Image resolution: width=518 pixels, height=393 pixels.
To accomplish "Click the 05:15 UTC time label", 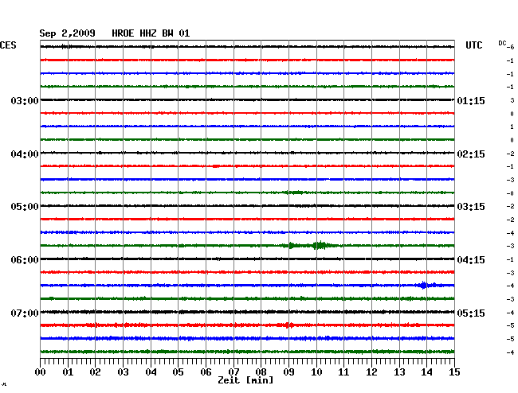I will point(471,313).
